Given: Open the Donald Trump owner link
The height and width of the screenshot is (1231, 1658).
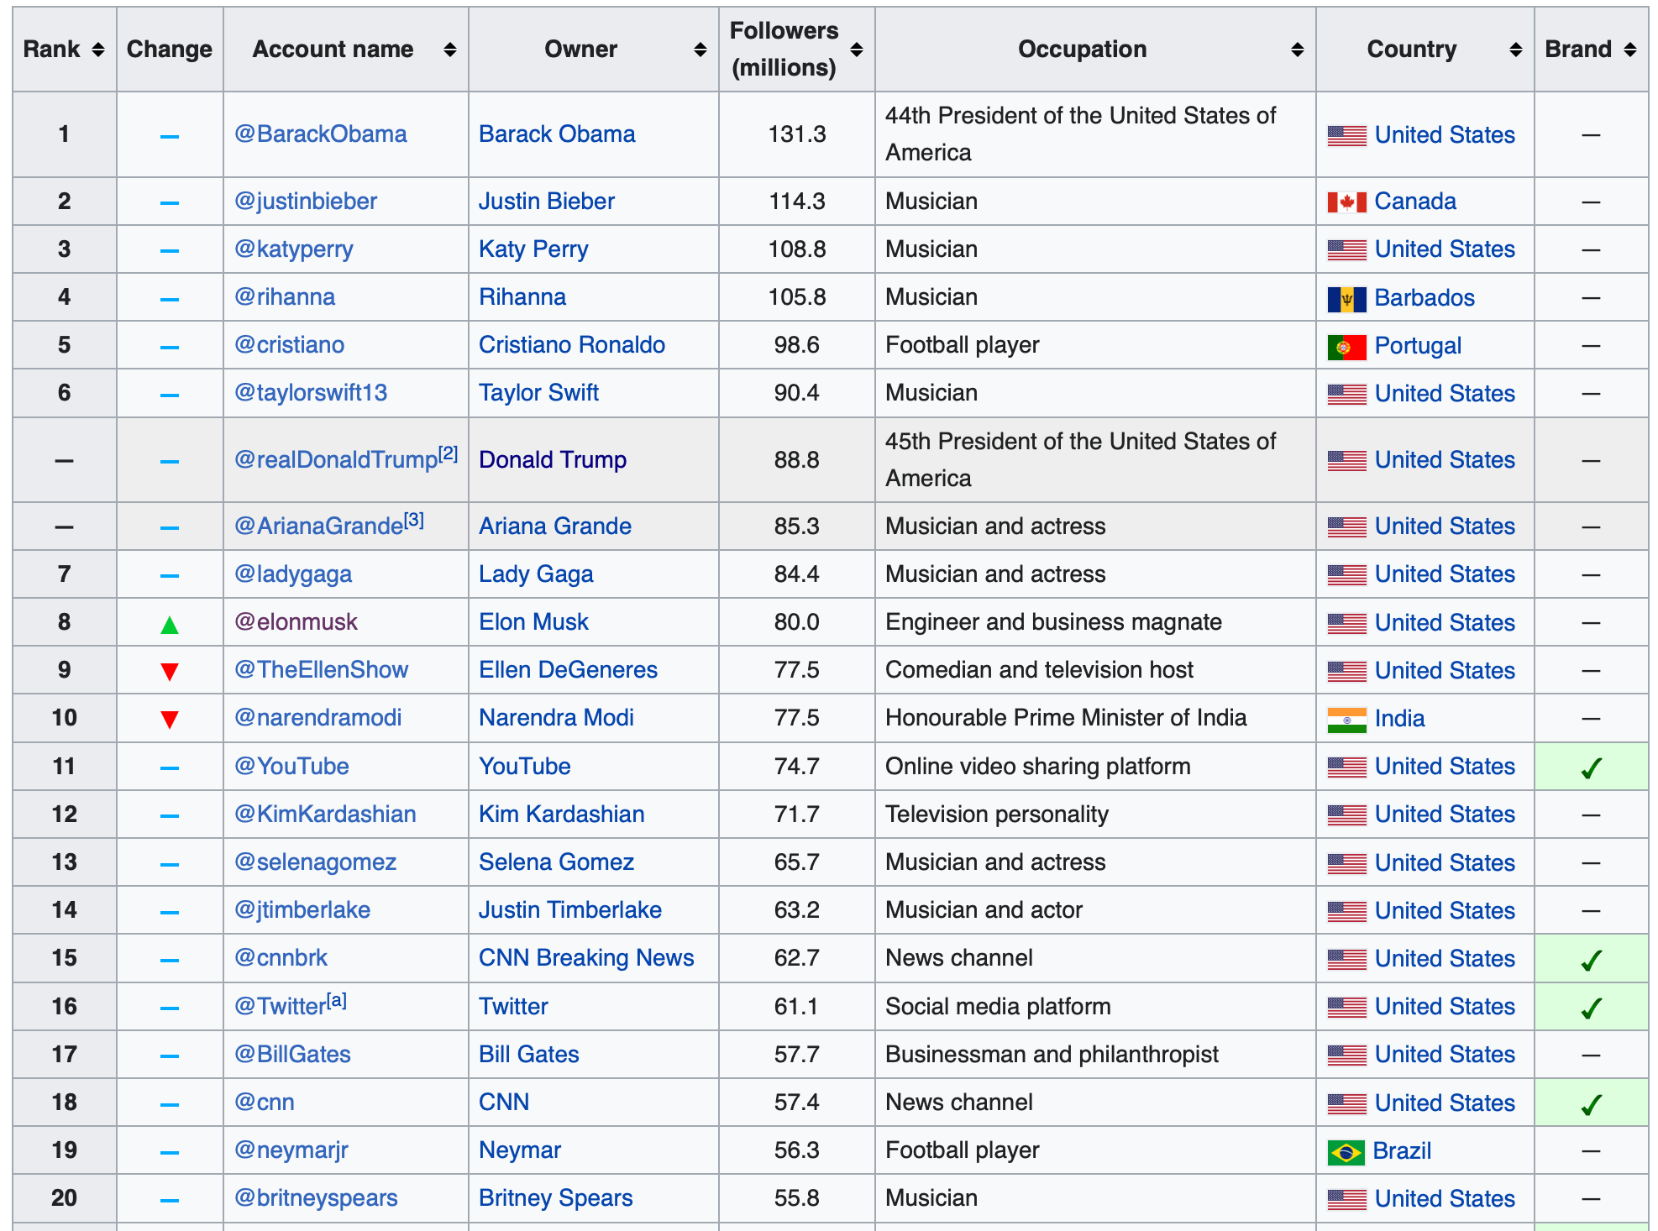Looking at the screenshot, I should pyautogui.click(x=553, y=460).
